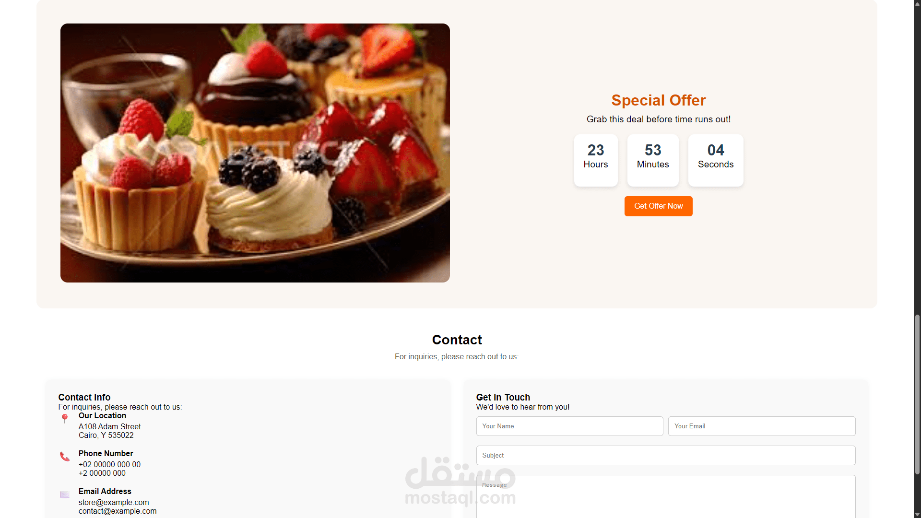Click the store@example.com email address
This screenshot has width=921, height=518.
coord(114,502)
